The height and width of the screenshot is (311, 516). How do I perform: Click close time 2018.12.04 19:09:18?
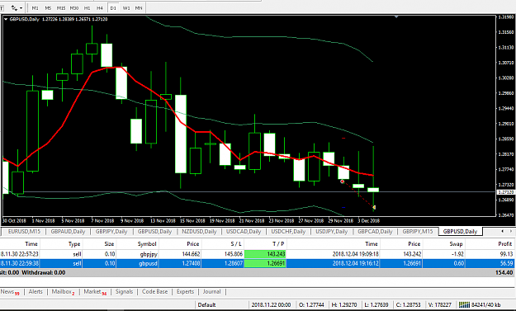click(355, 254)
